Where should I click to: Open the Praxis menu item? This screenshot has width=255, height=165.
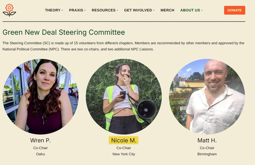(76, 10)
